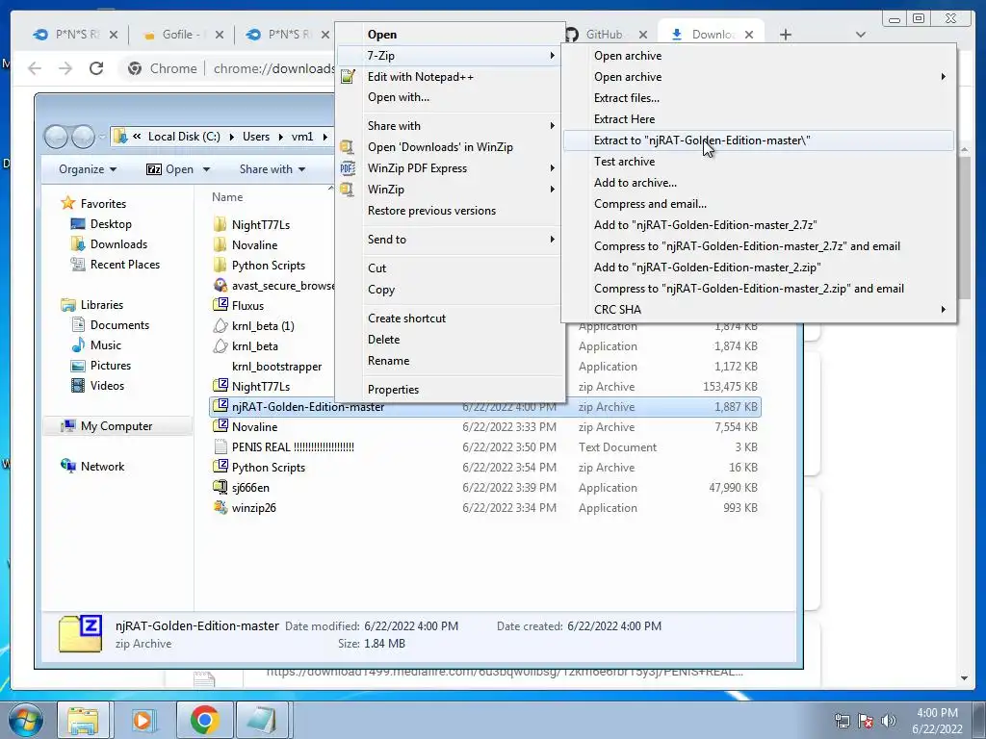Click Notepad++ icon in context menu
This screenshot has height=739, width=986.
coord(348,77)
